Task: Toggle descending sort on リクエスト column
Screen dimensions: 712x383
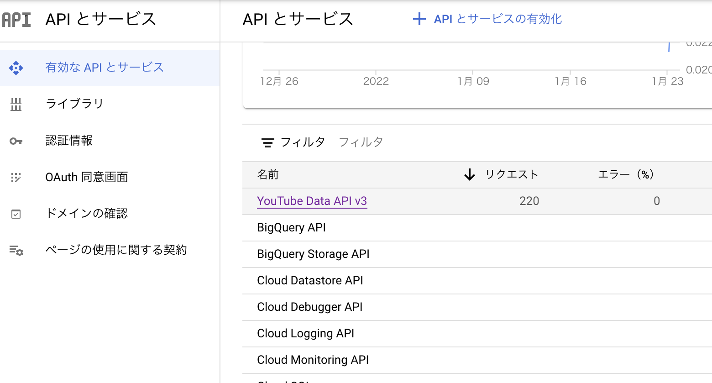Action: tap(469, 174)
